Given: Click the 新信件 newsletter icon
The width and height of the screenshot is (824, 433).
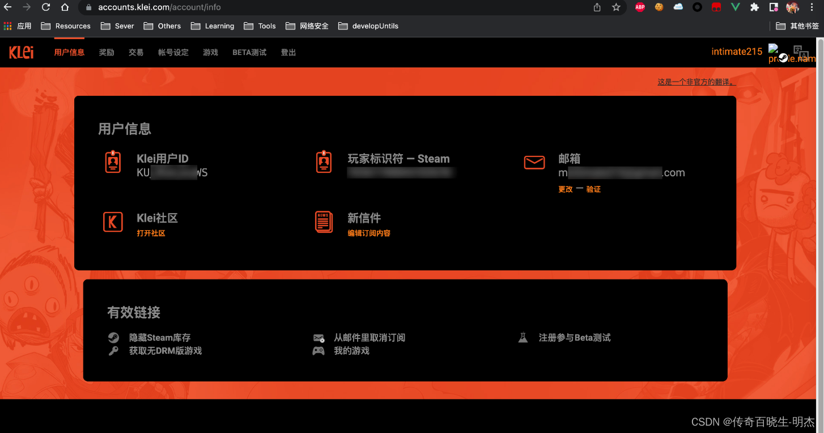Looking at the screenshot, I should [324, 222].
